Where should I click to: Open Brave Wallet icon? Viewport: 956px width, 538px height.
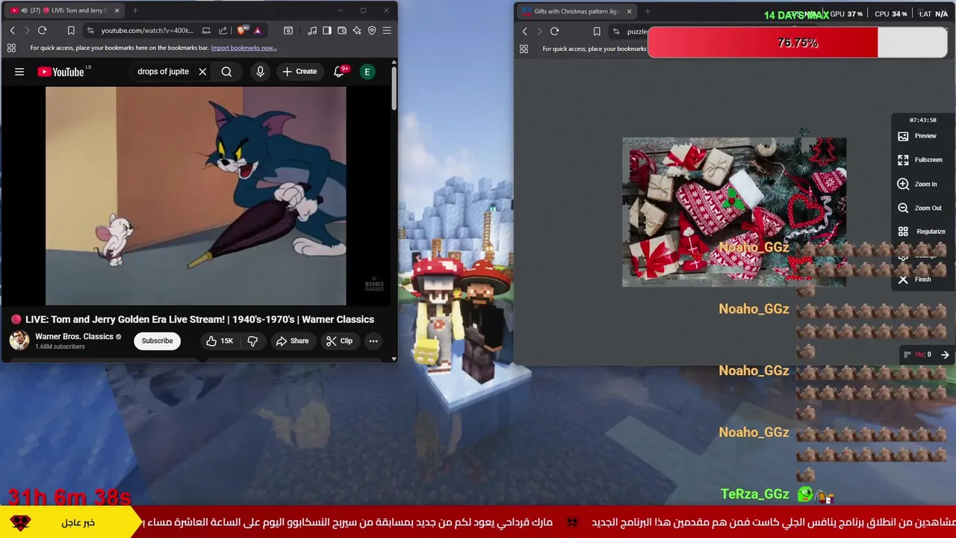[342, 31]
